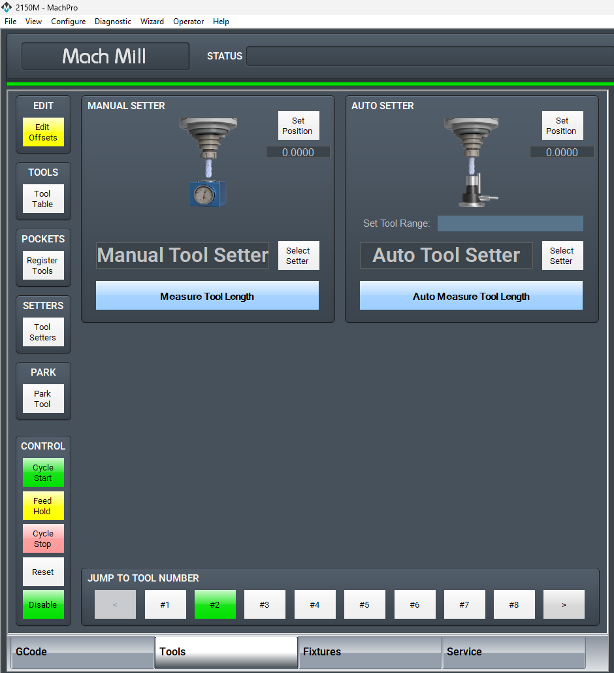Image resolution: width=614 pixels, height=673 pixels.
Task: Open the Configure menu
Action: coord(68,22)
